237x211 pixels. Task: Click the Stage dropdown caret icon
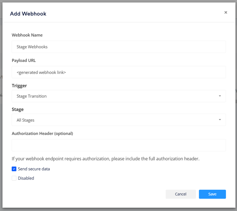tap(220, 120)
